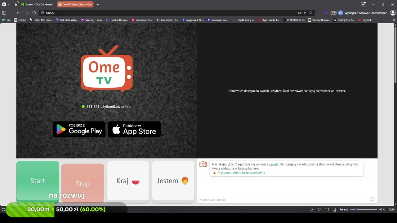Image resolution: width=397 pixels, height=223 pixels.
Task: Open a new tab with the plus icon
Action: (98, 4)
